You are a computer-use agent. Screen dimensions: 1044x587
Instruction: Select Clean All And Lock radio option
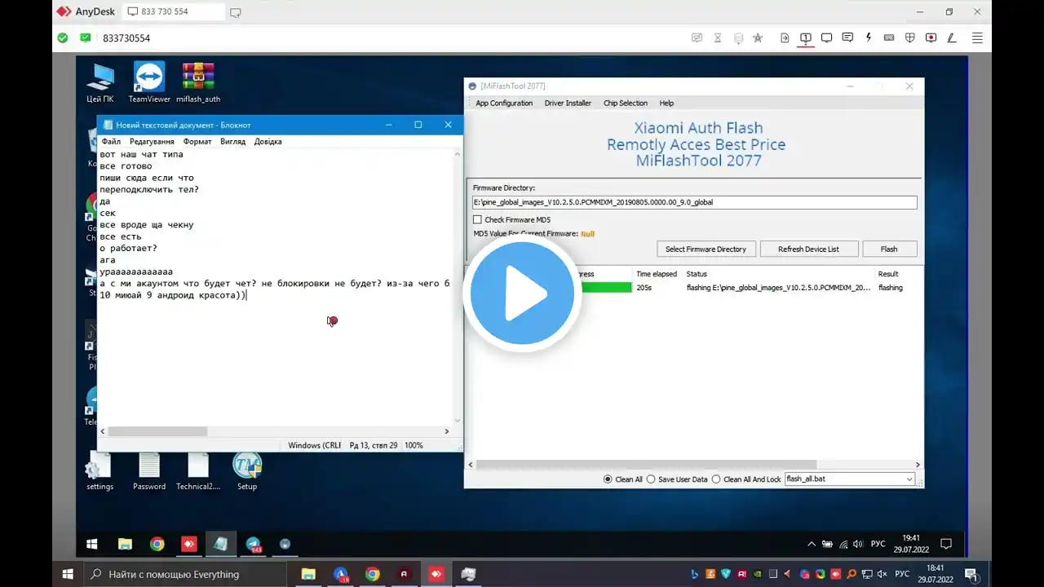[716, 479]
